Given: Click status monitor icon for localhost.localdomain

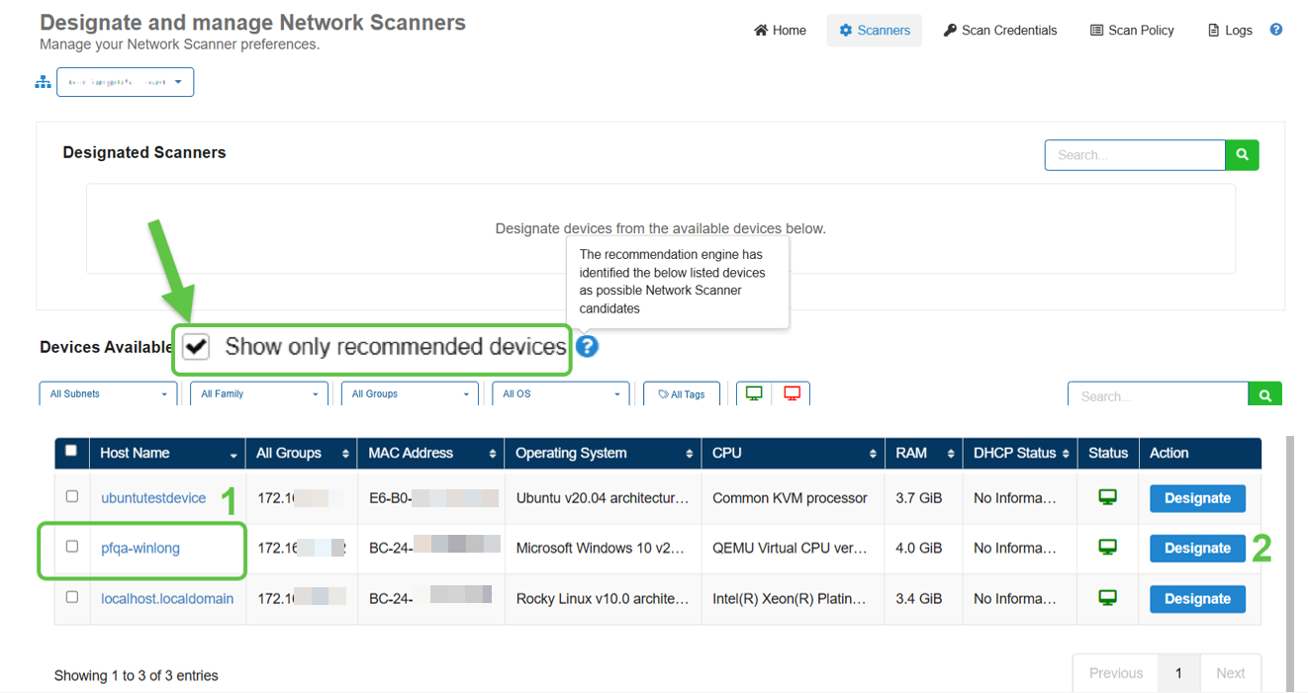Looking at the screenshot, I should [1107, 597].
